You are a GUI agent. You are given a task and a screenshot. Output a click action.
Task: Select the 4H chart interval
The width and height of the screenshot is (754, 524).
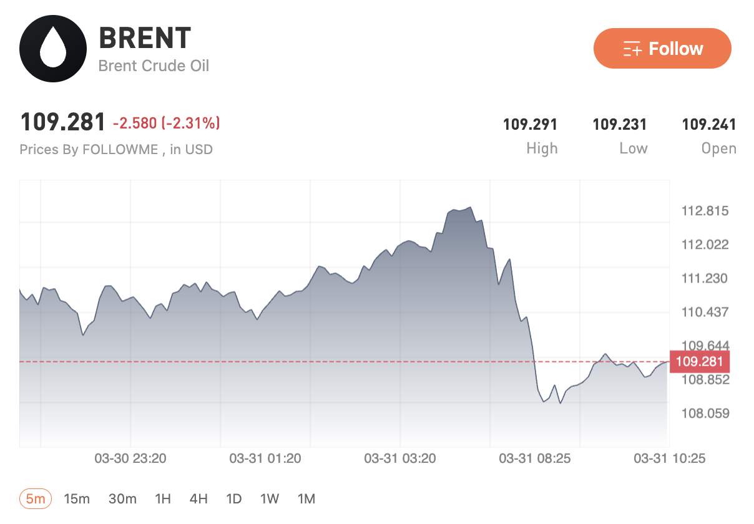[198, 498]
